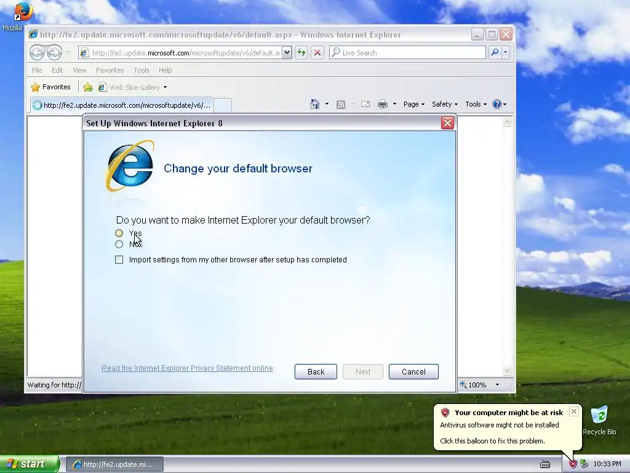Select the fe2.update.microsoft.com browser tab
630x473 pixels.
tap(122, 105)
